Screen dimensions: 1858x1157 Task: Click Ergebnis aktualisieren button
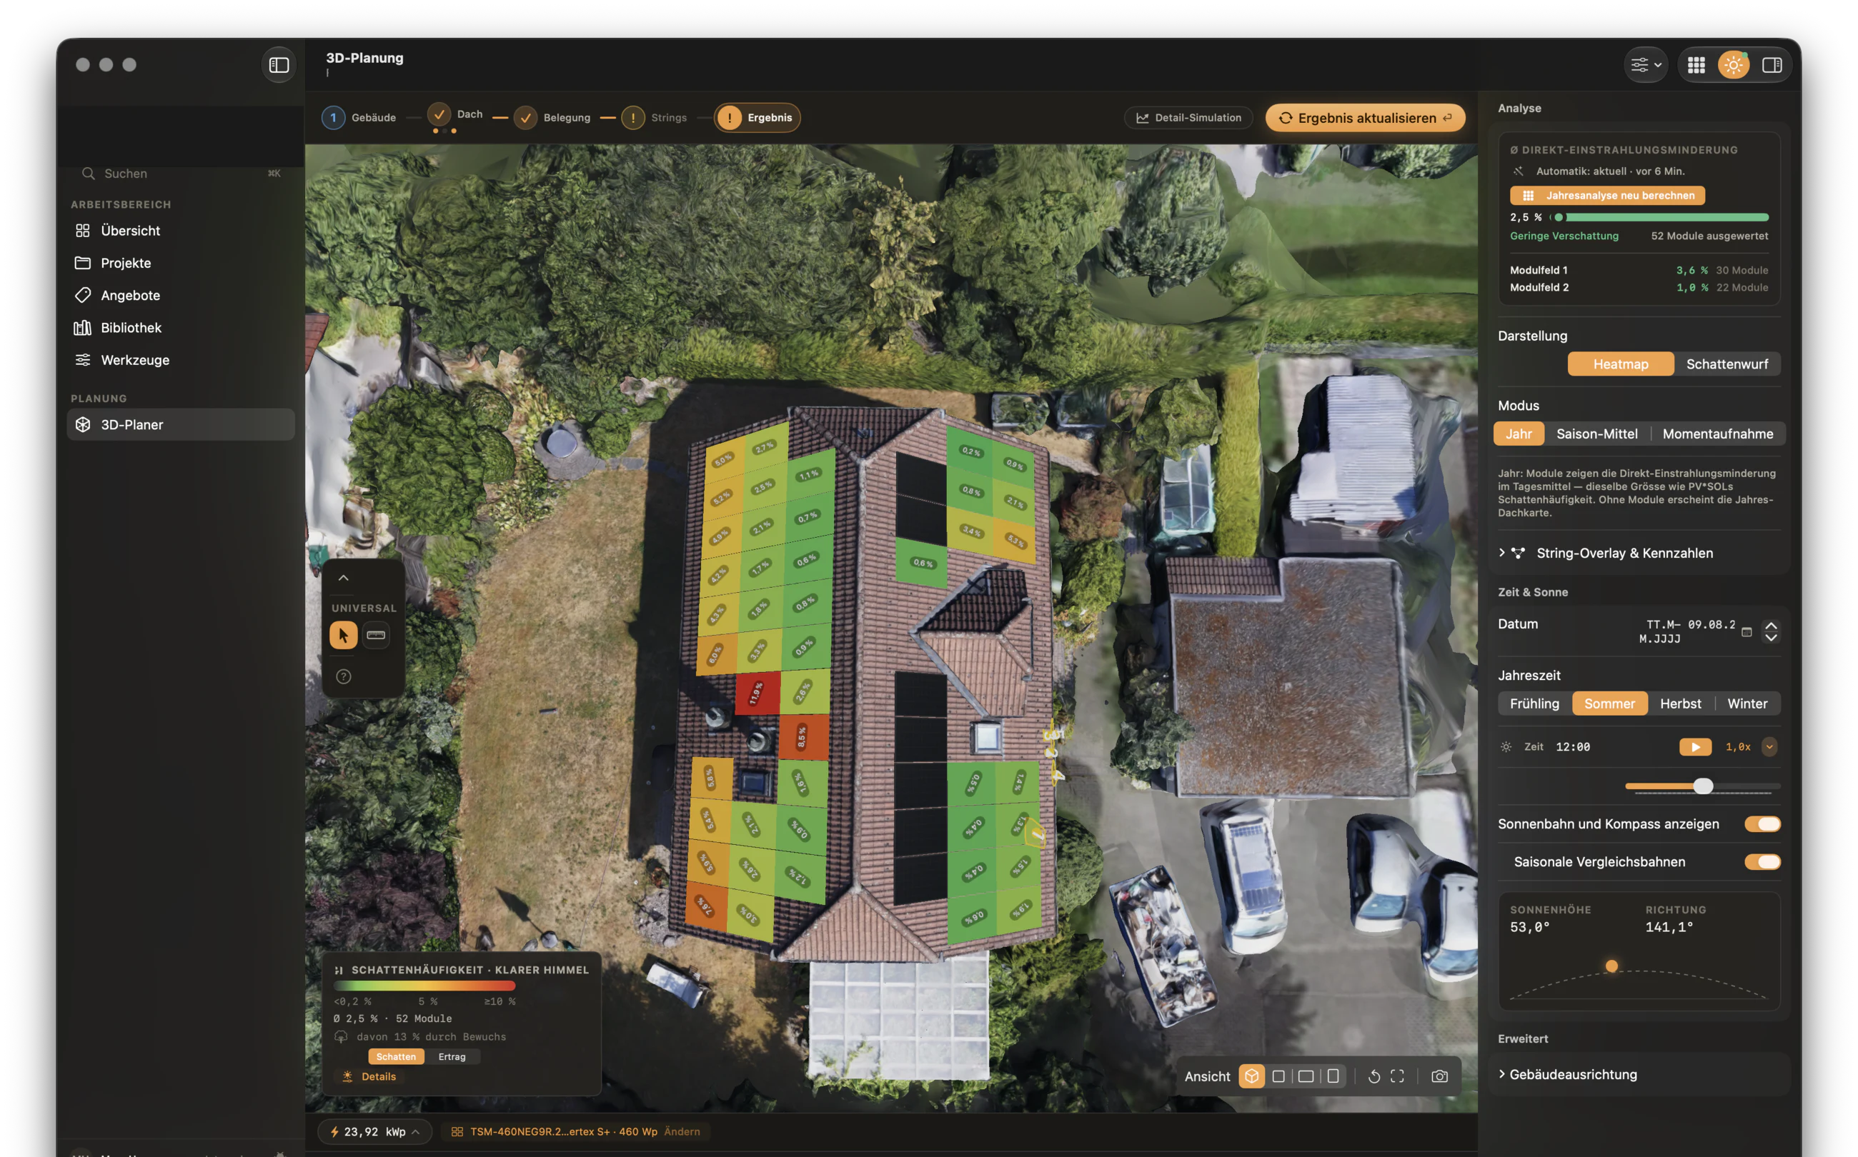(x=1365, y=118)
